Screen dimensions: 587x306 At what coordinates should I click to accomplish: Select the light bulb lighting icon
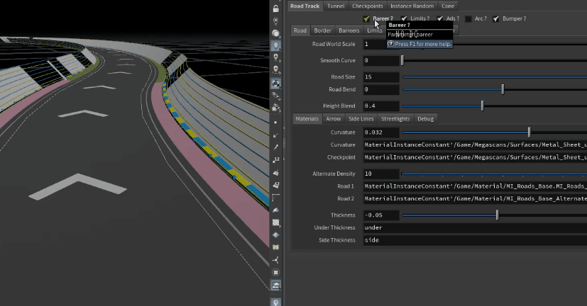tap(275, 45)
